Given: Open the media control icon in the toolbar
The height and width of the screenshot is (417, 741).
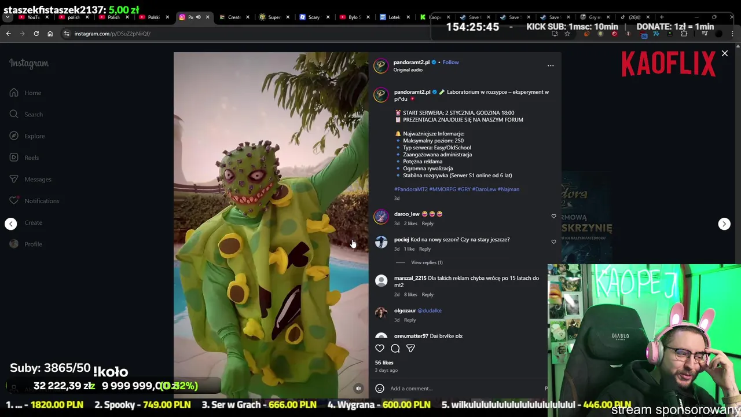Looking at the screenshot, I should pyautogui.click(x=705, y=34).
